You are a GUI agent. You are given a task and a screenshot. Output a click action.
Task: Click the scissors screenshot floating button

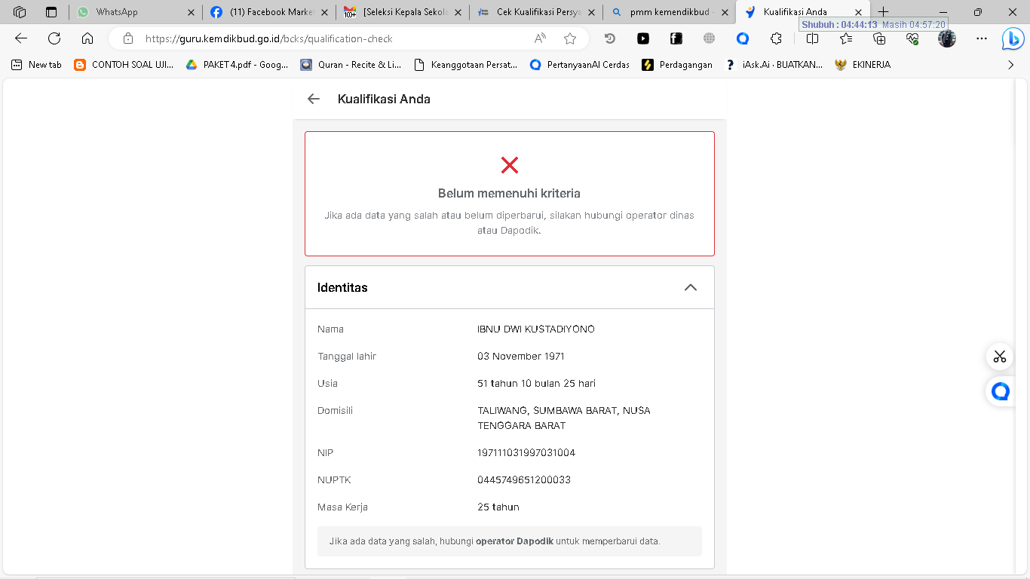(1000, 357)
